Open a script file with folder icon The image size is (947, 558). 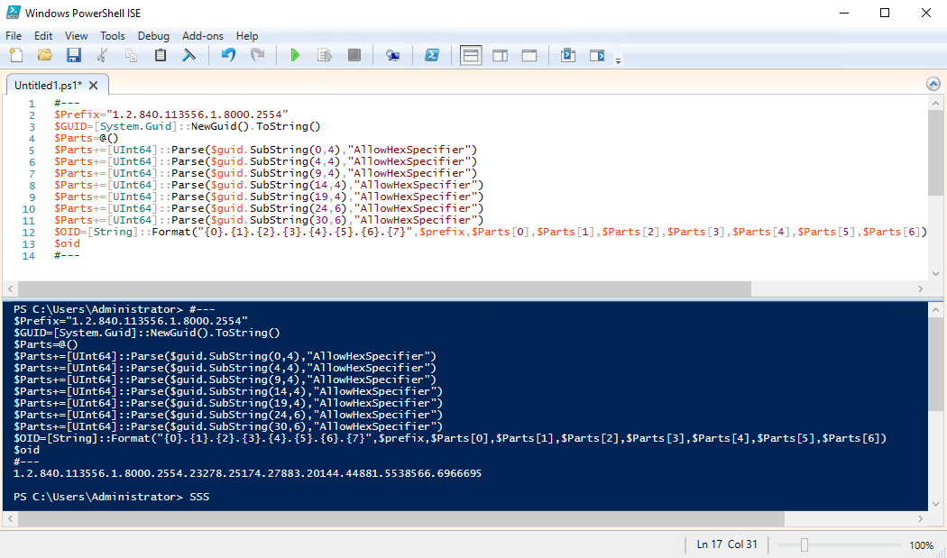(x=45, y=56)
